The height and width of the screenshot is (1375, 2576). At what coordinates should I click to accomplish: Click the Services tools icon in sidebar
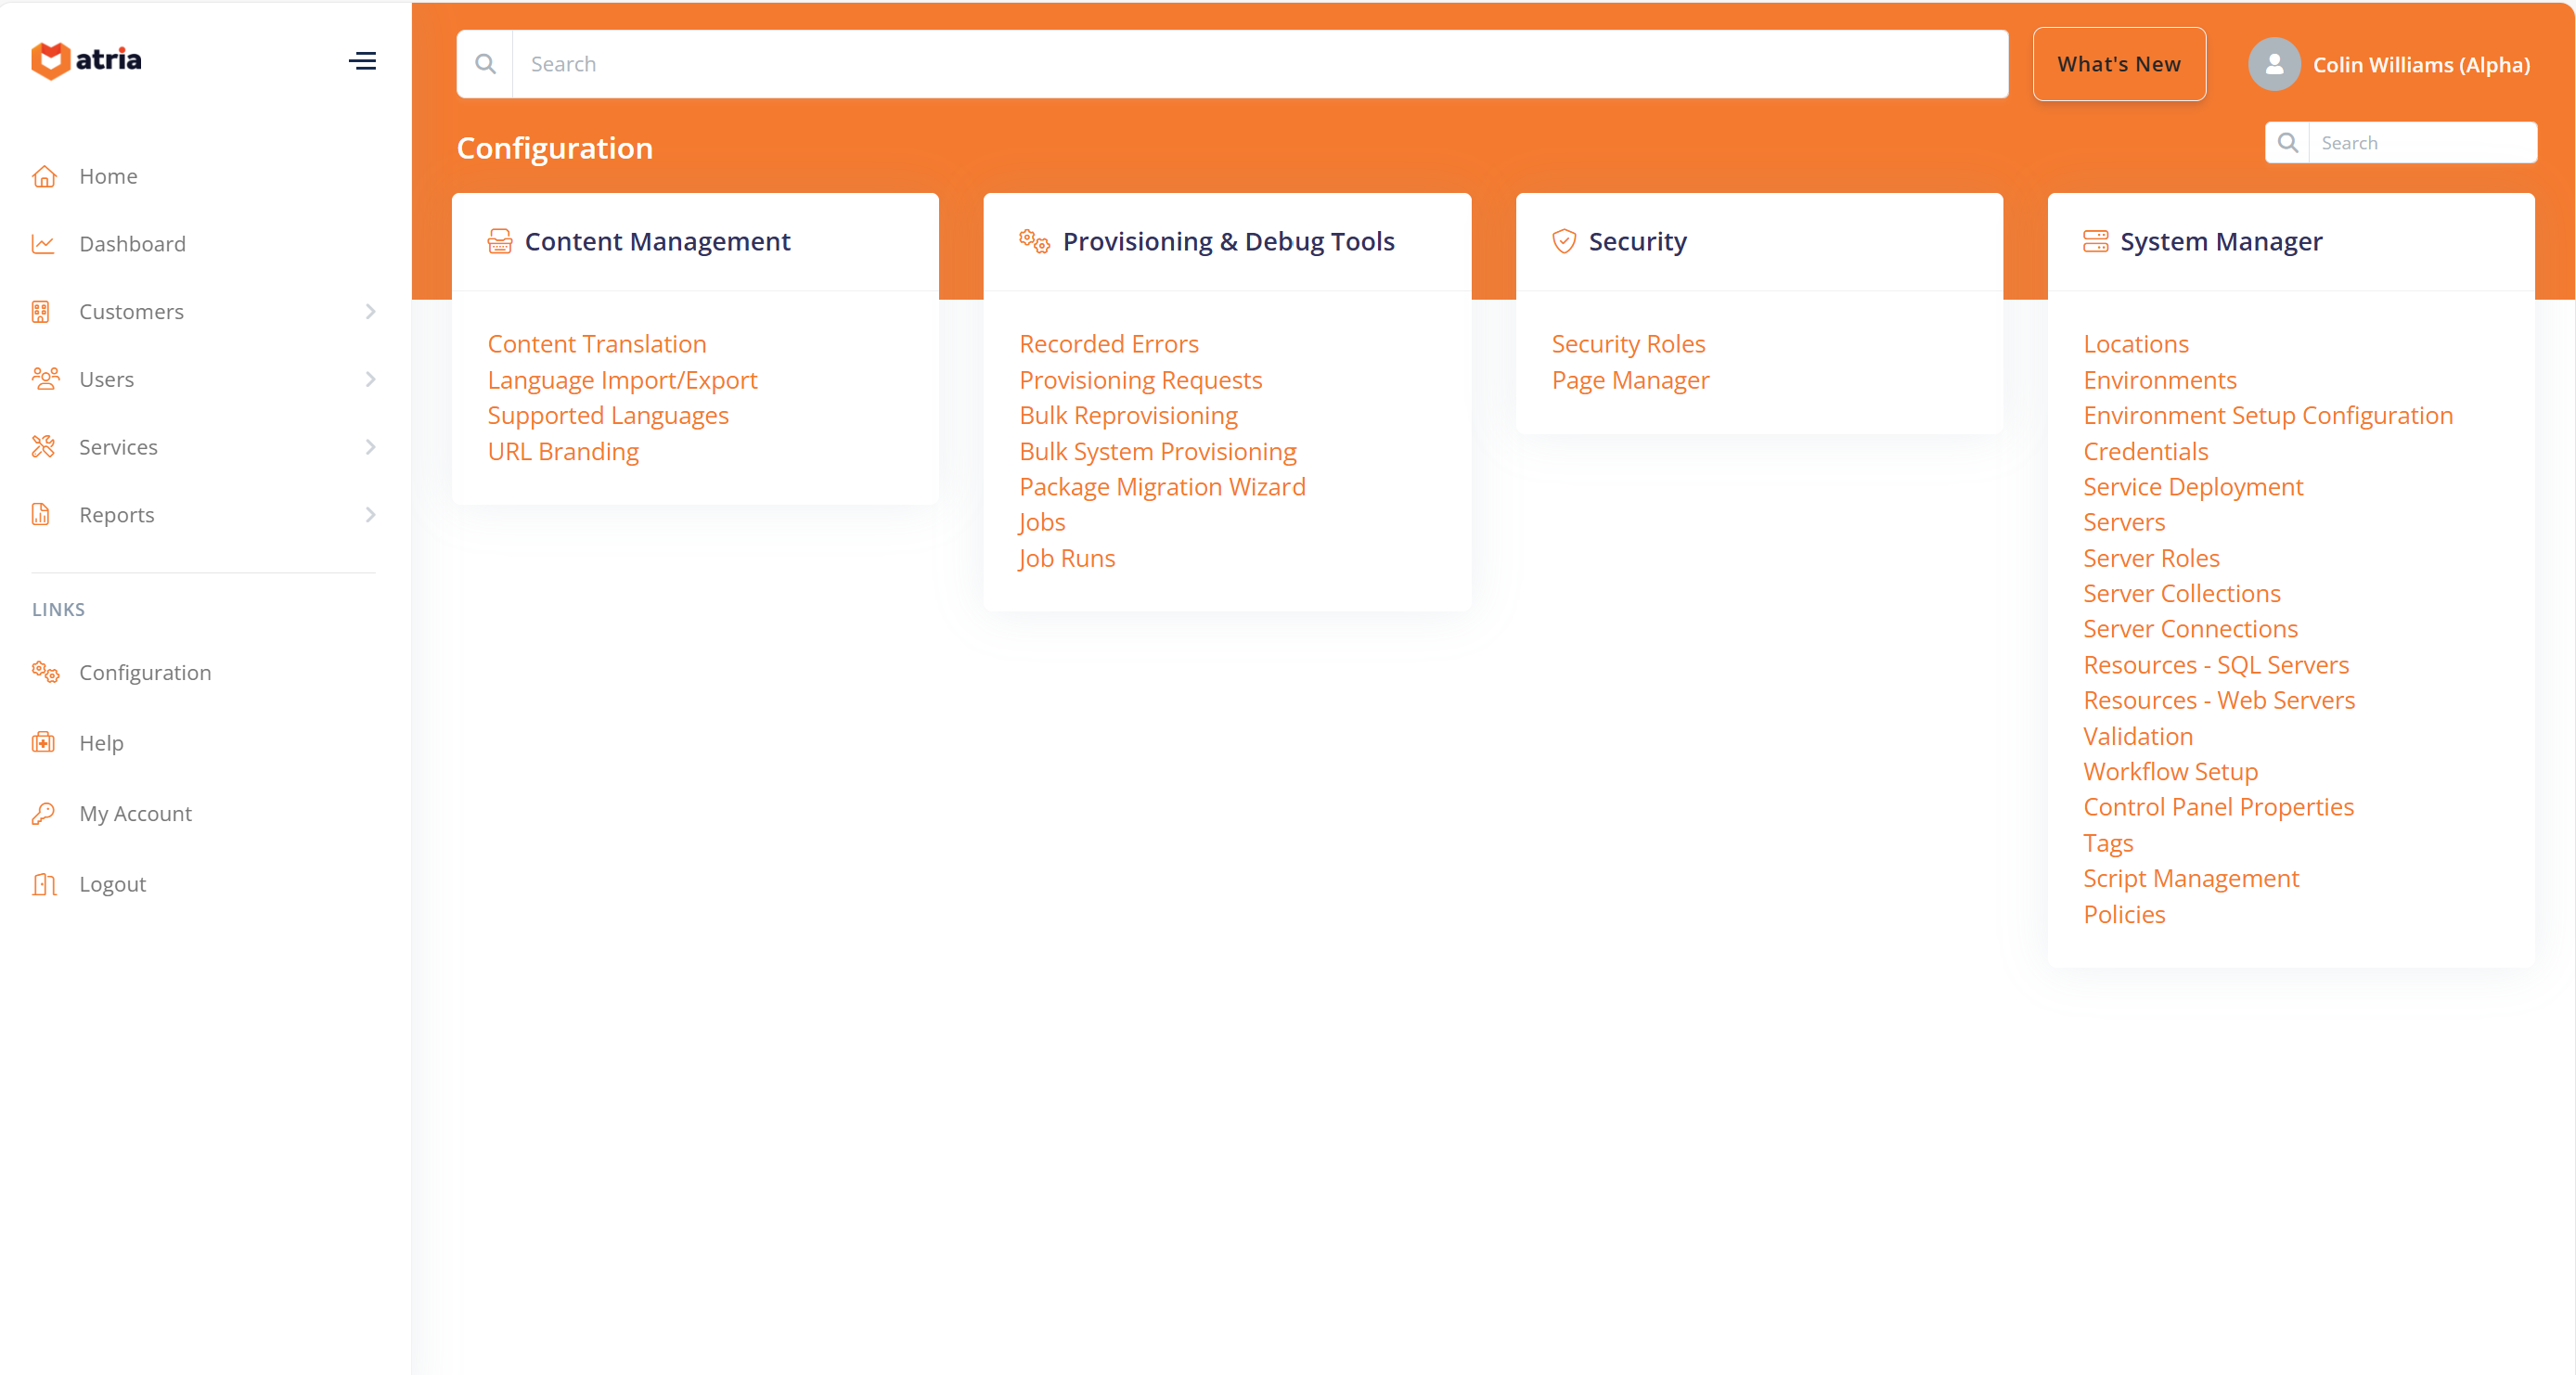coord(44,447)
